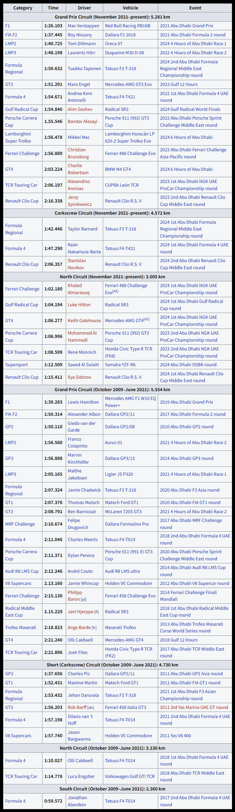
Task: Open the Thomas Mutsch link
Action: (84, 502)
